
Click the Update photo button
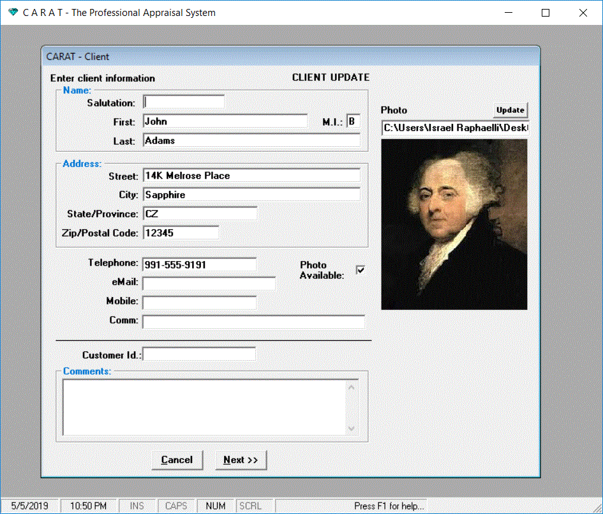click(510, 110)
